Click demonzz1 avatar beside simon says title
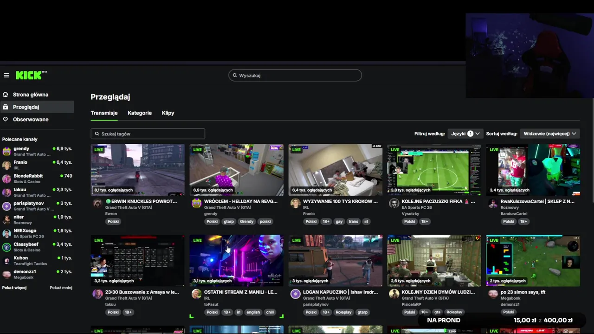 (x=493, y=294)
